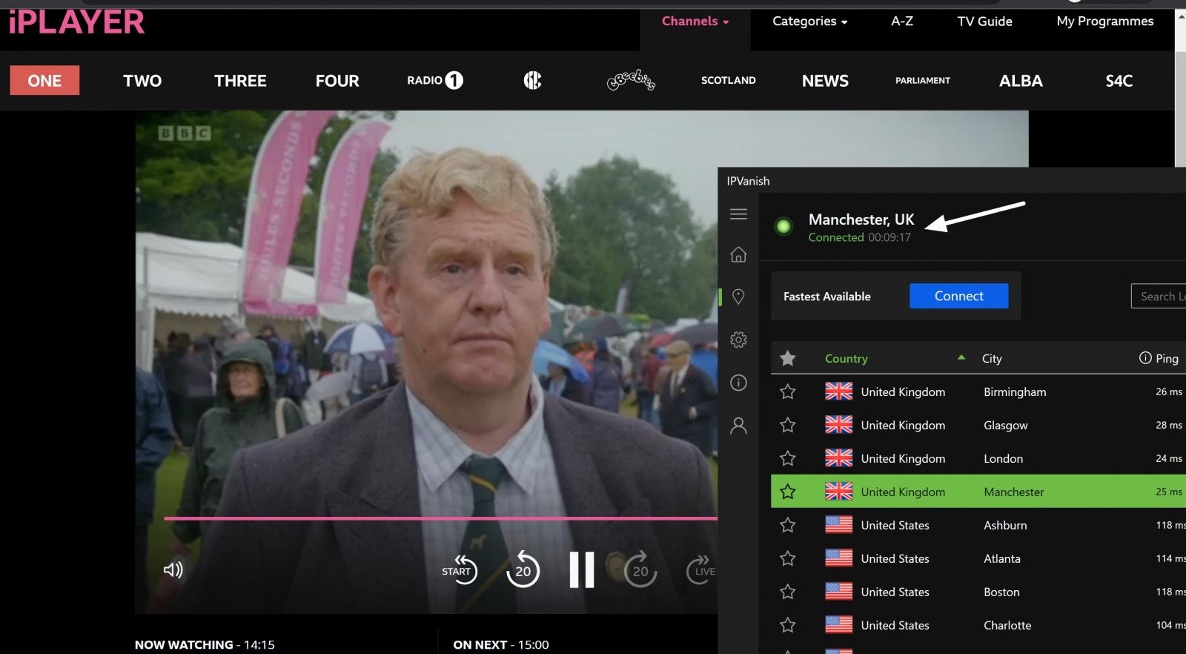Switch to BBC NEWS channel
The width and height of the screenshot is (1186, 654).
point(825,80)
